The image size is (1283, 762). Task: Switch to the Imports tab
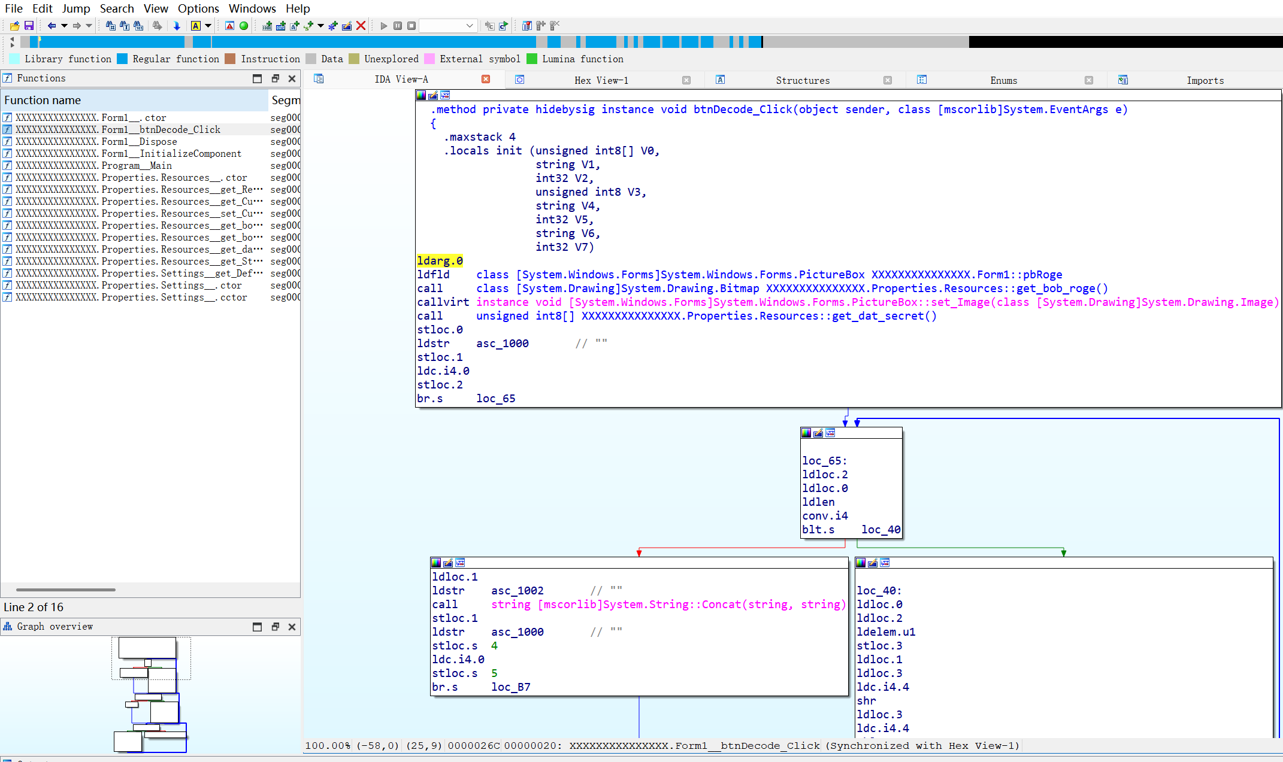(x=1205, y=80)
